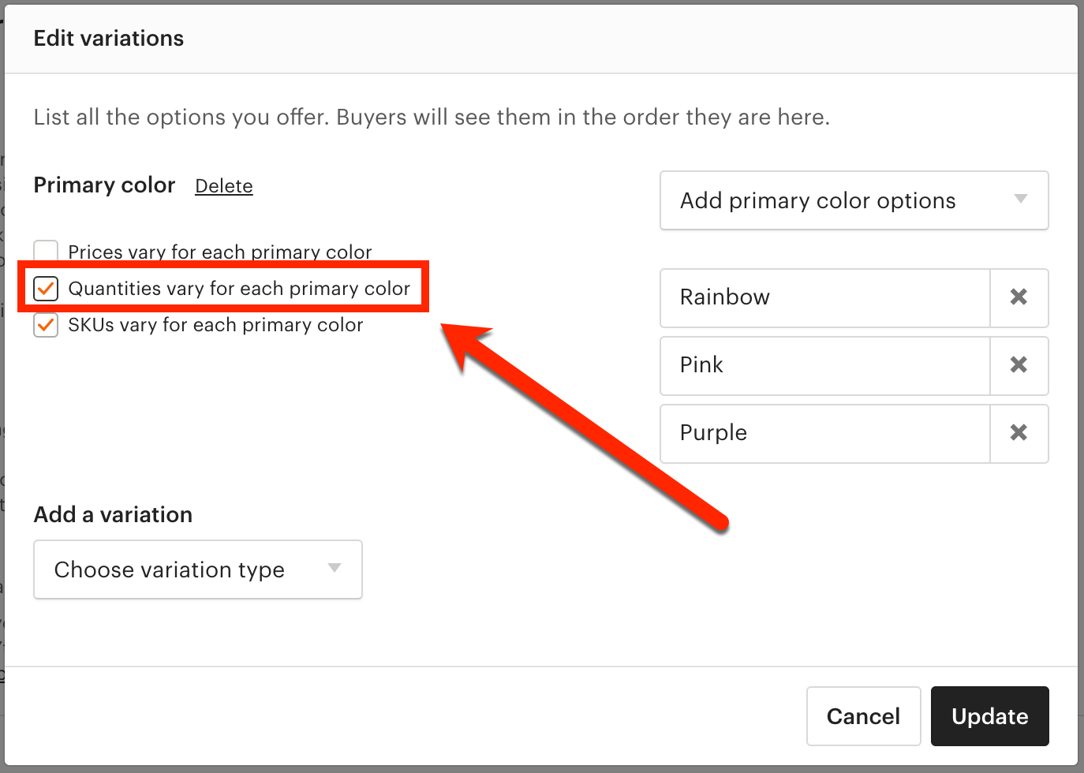
Task: Remove the Pink color option
Action: tap(1019, 365)
